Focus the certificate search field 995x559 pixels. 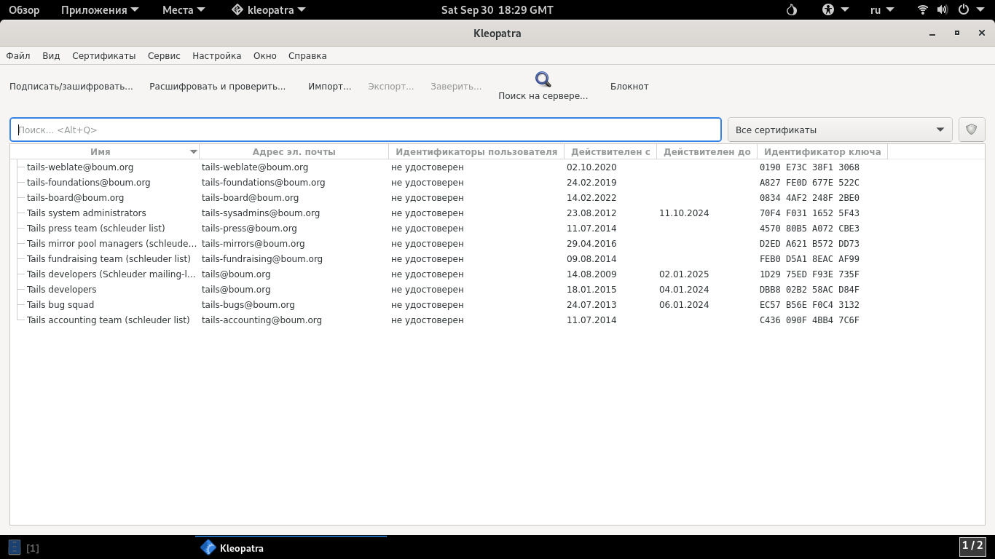(x=364, y=130)
